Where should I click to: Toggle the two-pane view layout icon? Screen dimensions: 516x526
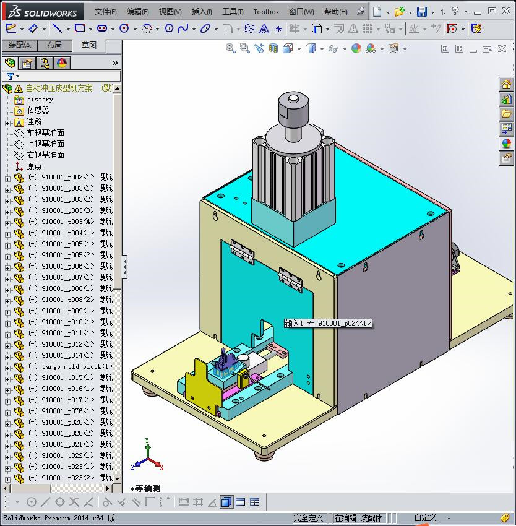[x=241, y=502]
